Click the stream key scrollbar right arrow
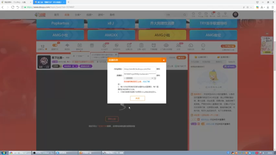The height and width of the screenshot is (155, 276). [152, 78]
